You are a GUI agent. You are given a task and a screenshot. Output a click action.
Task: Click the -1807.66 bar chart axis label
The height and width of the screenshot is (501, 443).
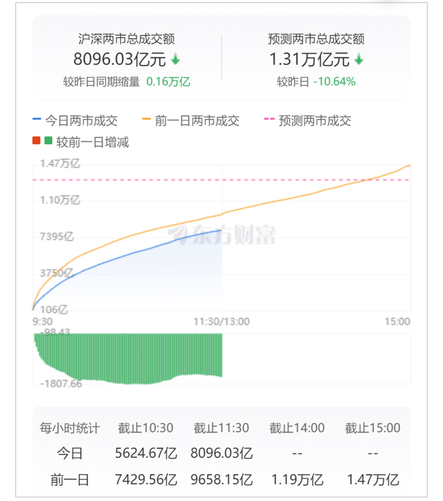point(61,384)
